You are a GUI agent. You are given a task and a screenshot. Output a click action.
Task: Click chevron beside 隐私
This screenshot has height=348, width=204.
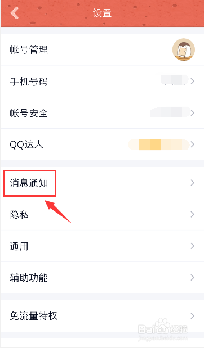pos(192,214)
